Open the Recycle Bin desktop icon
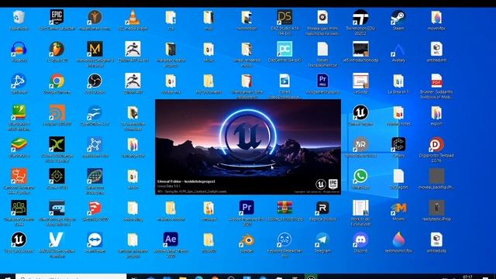Screen dimensions: 496x279 [x=19, y=17]
